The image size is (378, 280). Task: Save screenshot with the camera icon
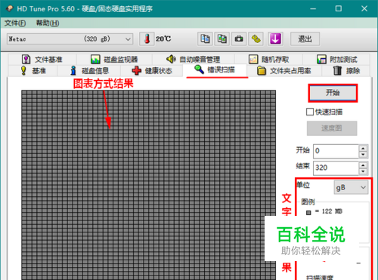coord(239,39)
